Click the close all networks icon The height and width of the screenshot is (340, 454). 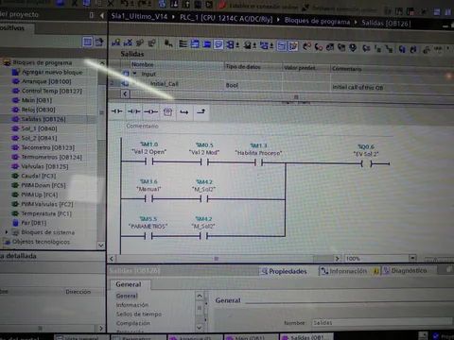(206, 44)
